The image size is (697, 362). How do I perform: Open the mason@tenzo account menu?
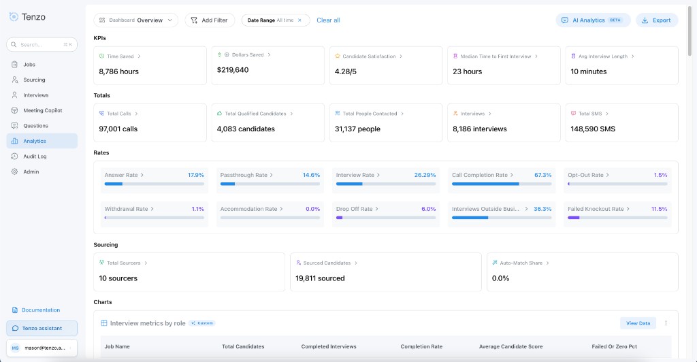[x=42, y=348]
